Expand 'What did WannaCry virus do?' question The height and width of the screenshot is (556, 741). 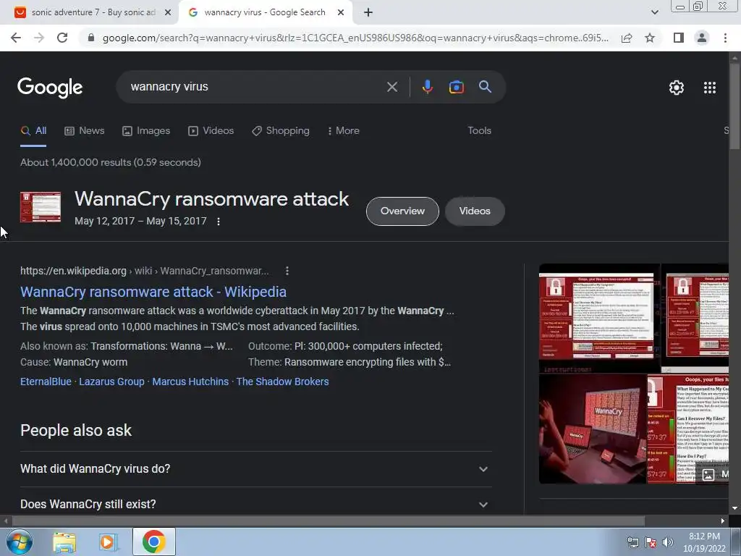255,469
